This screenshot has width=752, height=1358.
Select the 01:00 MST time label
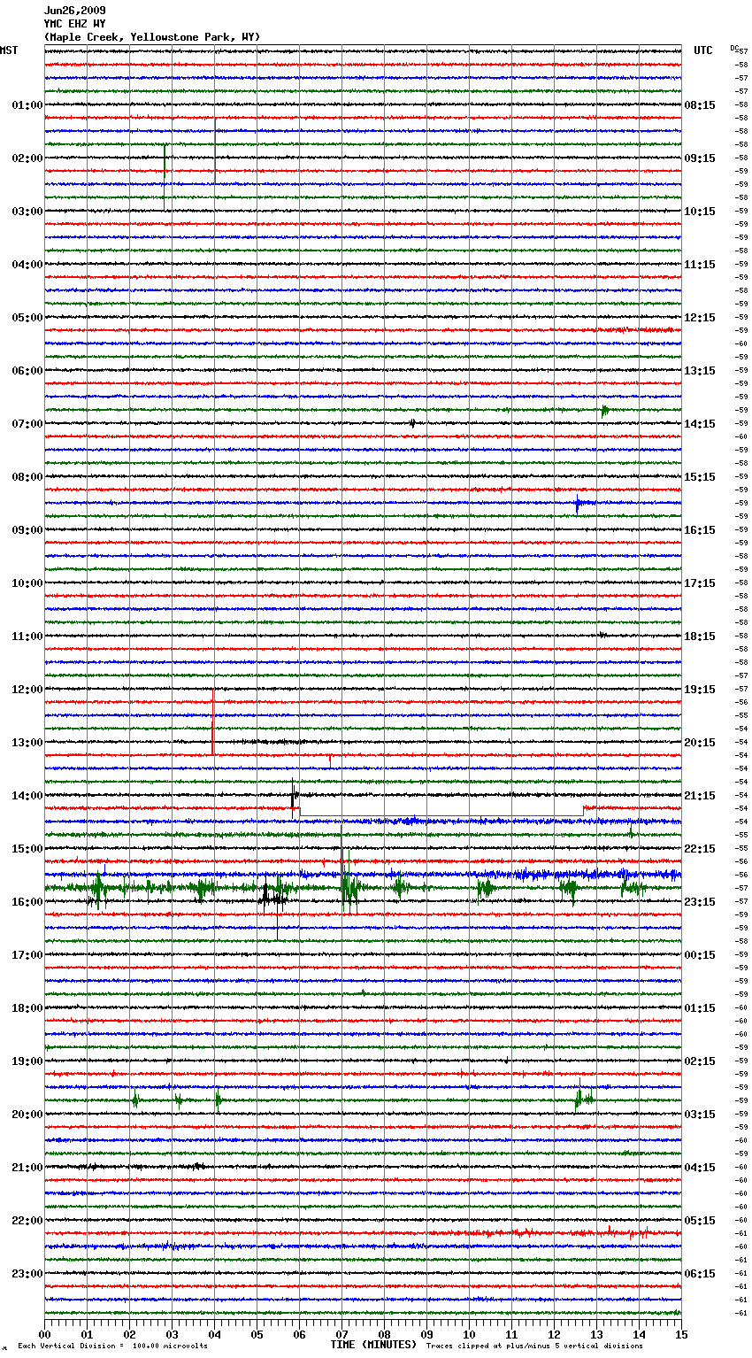tap(27, 105)
